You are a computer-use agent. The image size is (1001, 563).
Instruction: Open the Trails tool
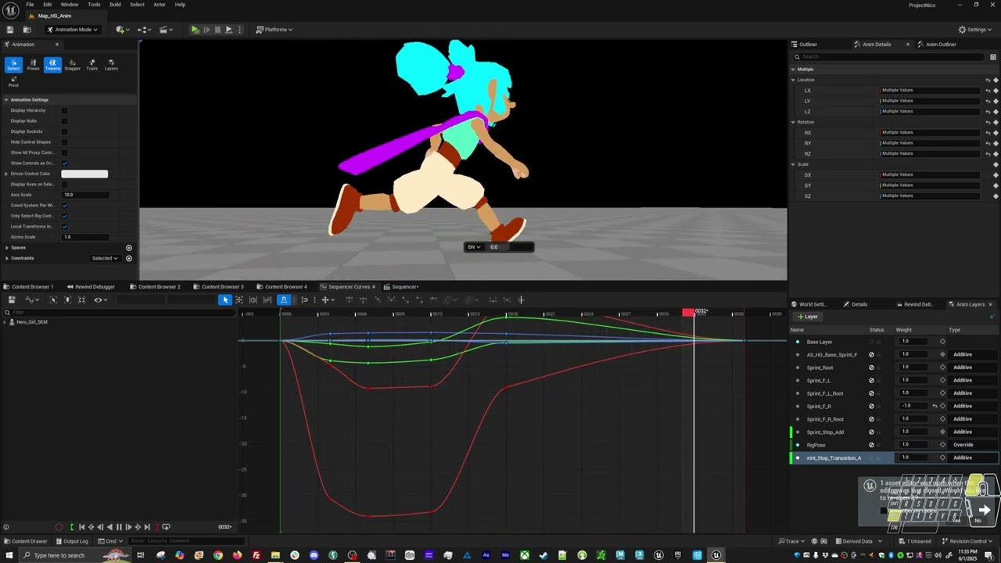coord(91,65)
